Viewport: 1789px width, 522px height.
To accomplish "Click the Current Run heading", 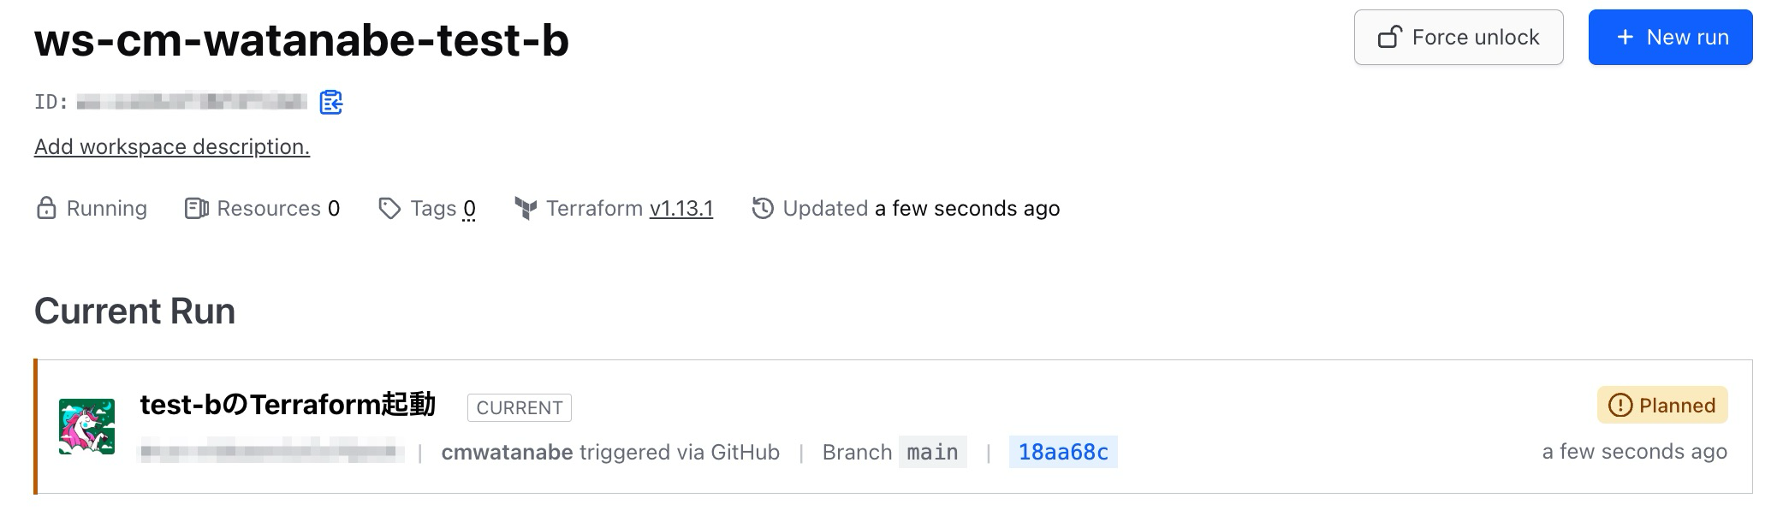I will (x=134, y=311).
